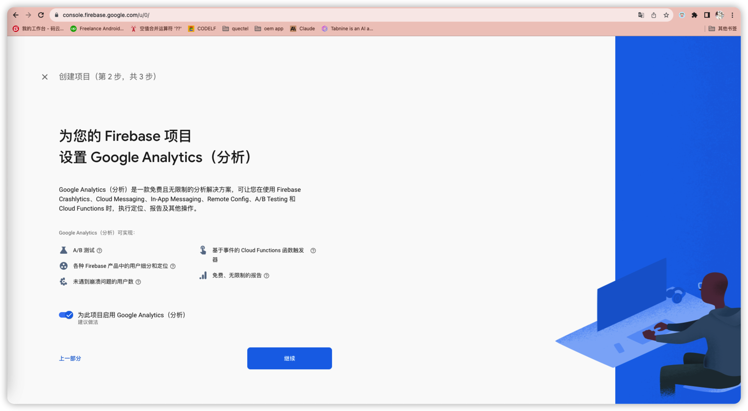This screenshot has height=411, width=748.
Task: Click help icon for 免费、无限制的报告
Action: [266, 276]
